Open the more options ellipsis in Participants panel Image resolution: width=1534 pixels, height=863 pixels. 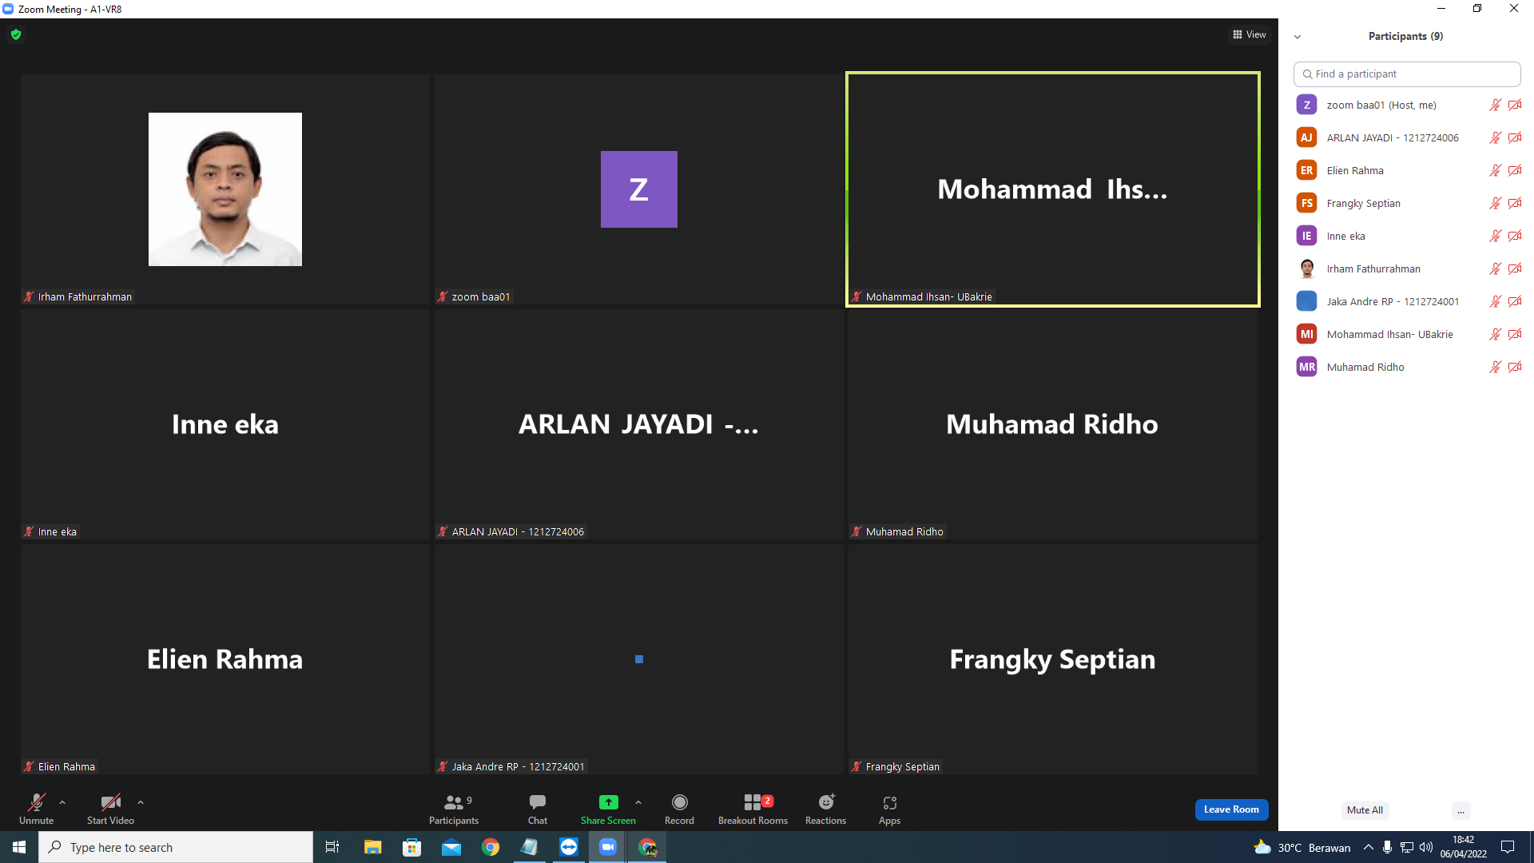pyautogui.click(x=1460, y=810)
